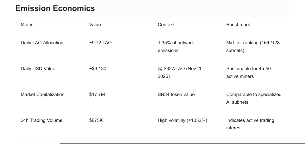Click the $675K value
Image resolution: width=305 pixels, height=144 pixels.
(x=96, y=120)
